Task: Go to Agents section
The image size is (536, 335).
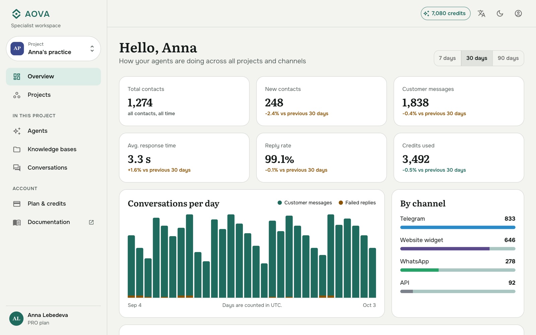Action: [53, 131]
